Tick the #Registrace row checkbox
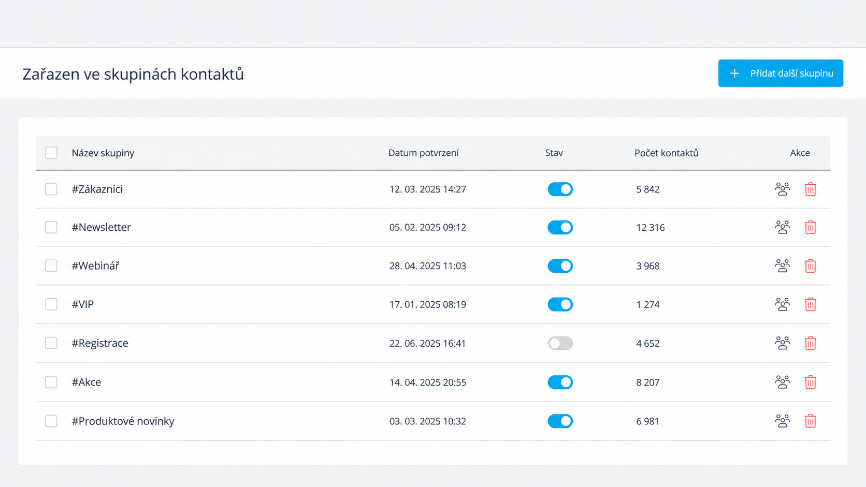Screen dimensions: 866x487 pos(51,343)
